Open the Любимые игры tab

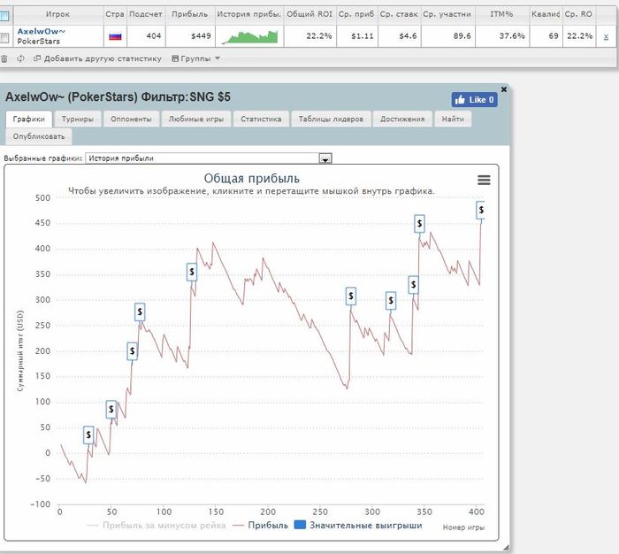(195, 119)
